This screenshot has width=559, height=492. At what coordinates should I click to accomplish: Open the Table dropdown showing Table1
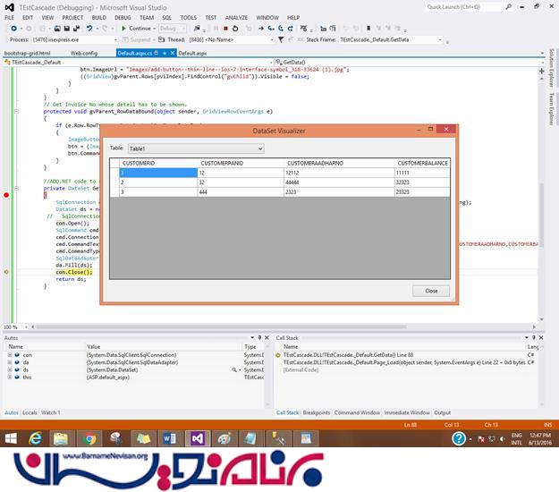pyautogui.click(x=182, y=148)
